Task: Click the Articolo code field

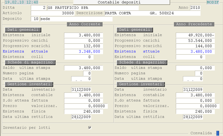Action: click(x=53, y=13)
